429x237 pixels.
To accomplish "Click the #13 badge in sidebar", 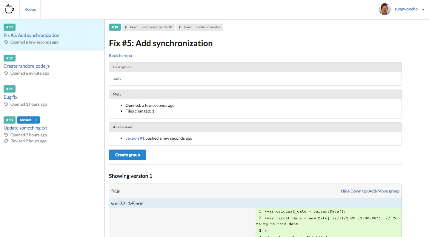I will point(10,27).
